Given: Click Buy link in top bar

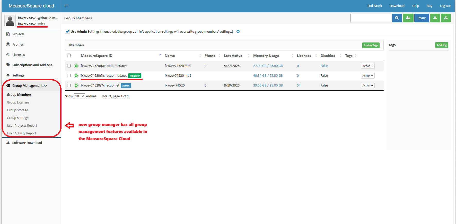Looking at the screenshot, I should 429,6.
